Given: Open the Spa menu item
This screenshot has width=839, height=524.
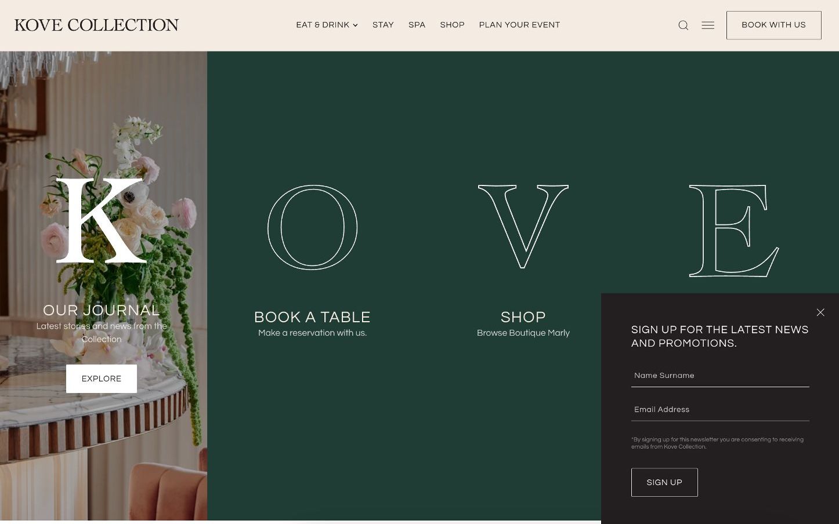Looking at the screenshot, I should point(417,25).
